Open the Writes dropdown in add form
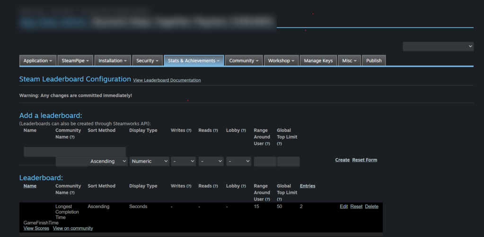Screen dimensions: 484x237 184,161
